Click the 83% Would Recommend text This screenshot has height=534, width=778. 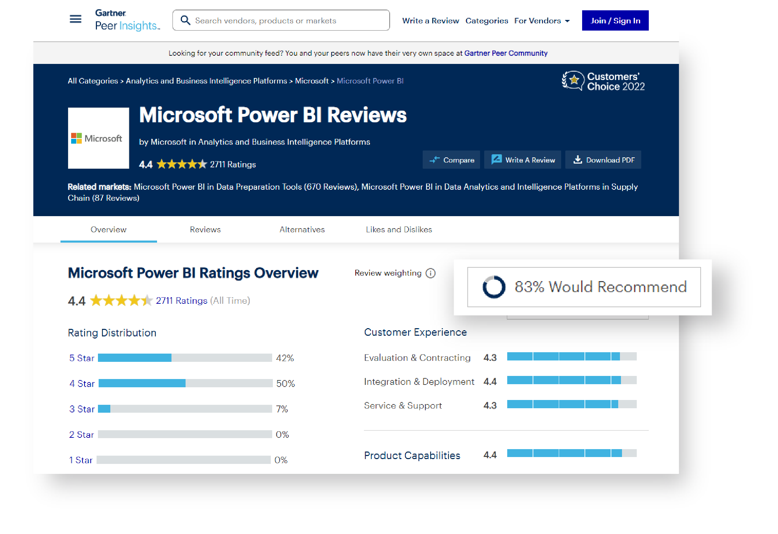pos(601,287)
